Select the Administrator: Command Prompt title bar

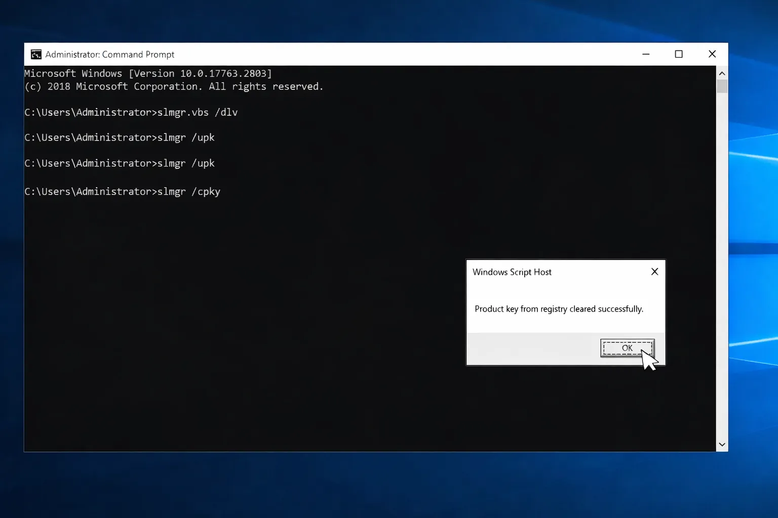[355, 54]
